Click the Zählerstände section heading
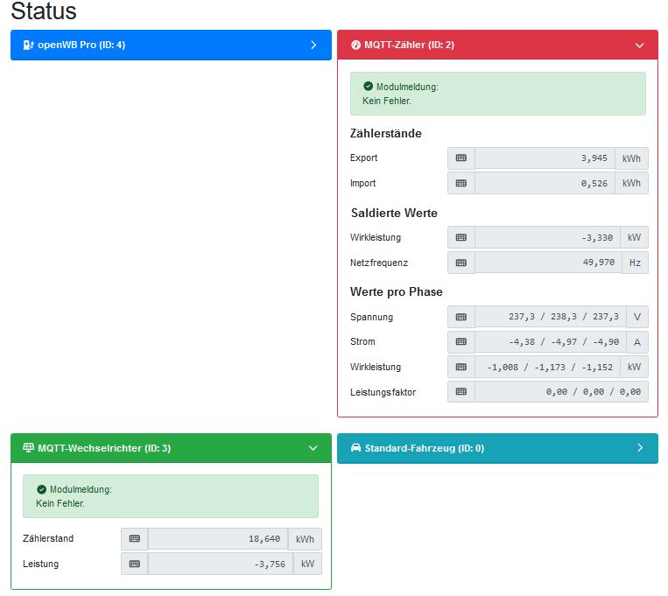The image size is (668, 596). coord(386,133)
